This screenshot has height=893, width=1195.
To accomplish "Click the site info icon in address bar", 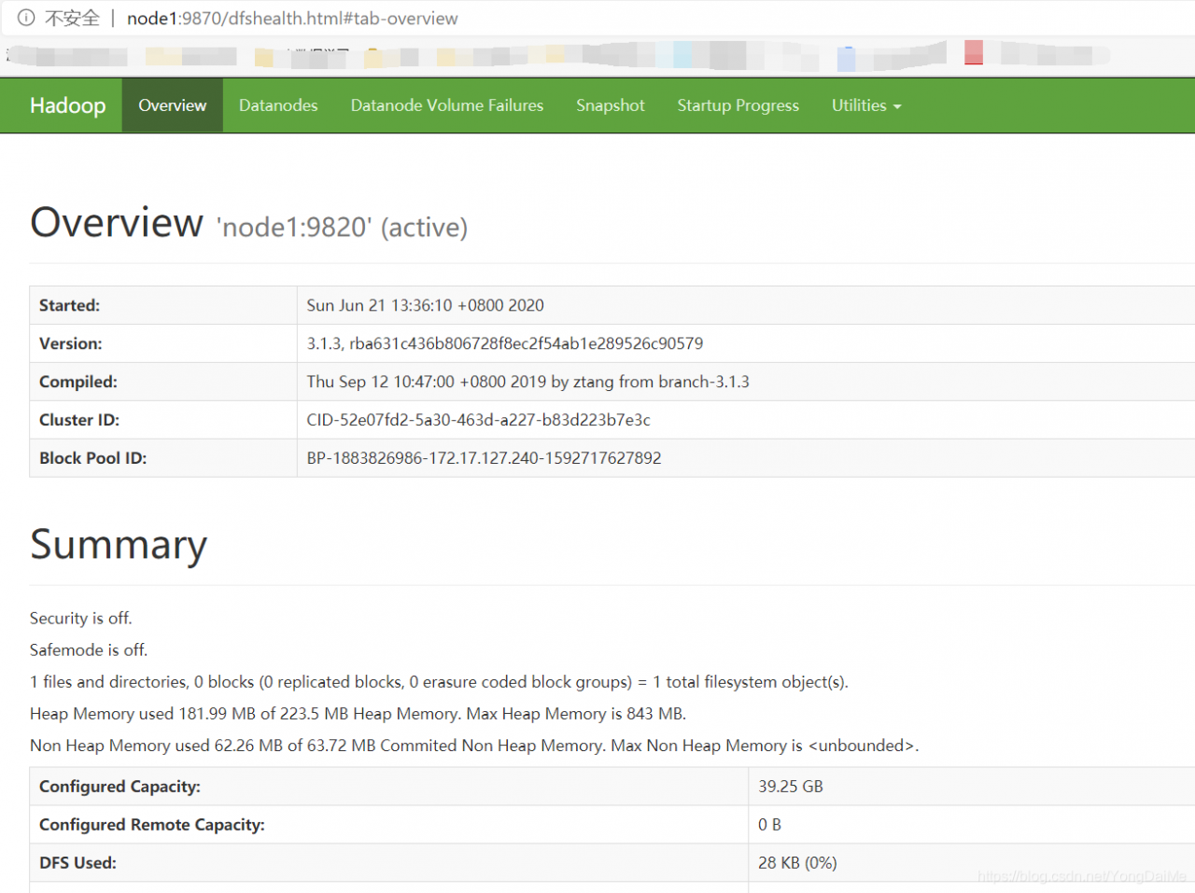I will 26,18.
